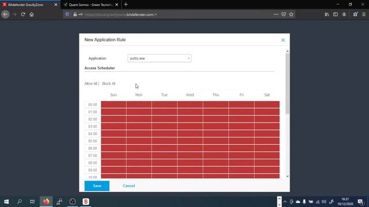Toggle the Monday 07:00 schedule cell
The image size is (369, 207).
[x=139, y=155]
